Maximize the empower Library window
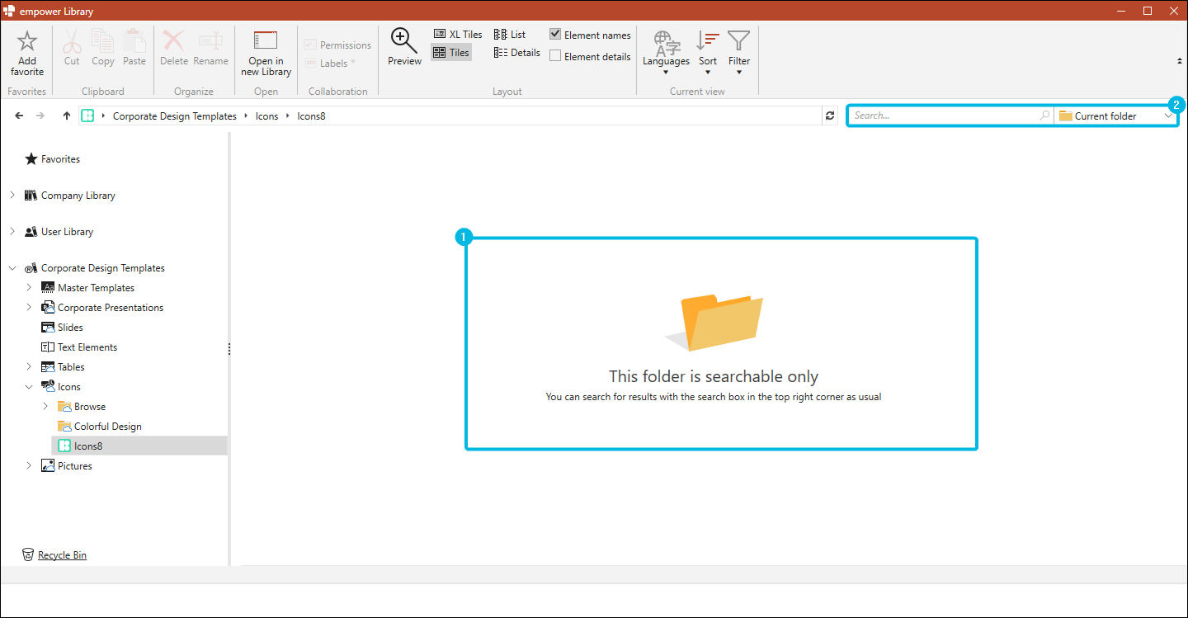 1147,11
